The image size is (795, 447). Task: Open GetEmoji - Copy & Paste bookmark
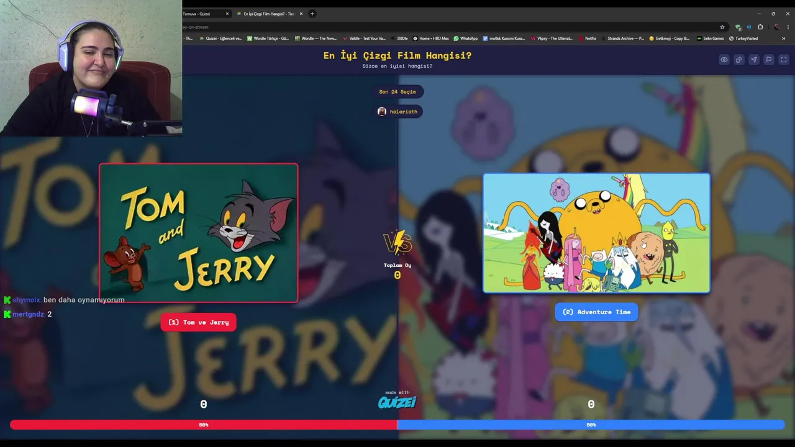(x=669, y=38)
